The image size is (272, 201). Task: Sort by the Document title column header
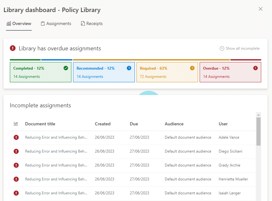tap(41, 124)
